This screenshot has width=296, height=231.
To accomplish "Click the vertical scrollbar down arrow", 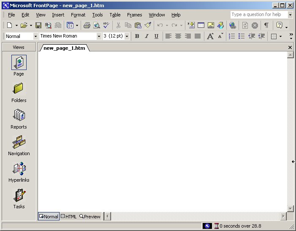I will [x=290, y=208].
